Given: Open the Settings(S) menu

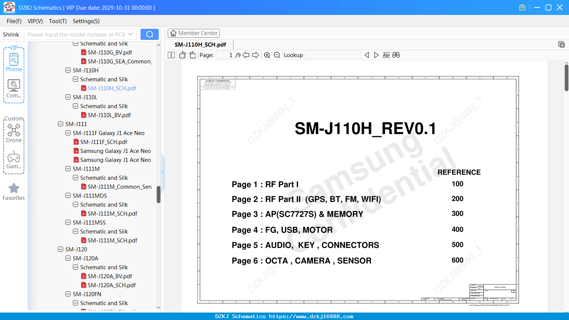Looking at the screenshot, I should tap(86, 21).
